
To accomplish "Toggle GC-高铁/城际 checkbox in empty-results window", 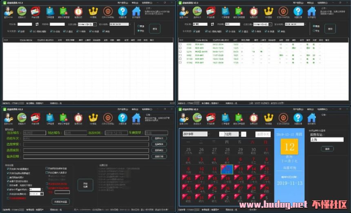I will pos(31,31).
